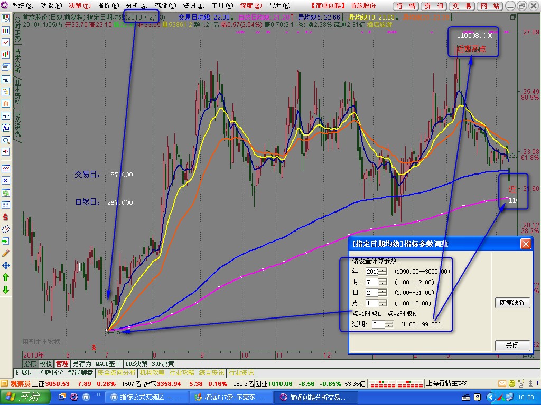
Task: Click the colored grid list icon in sidebar
Action: 5,30
